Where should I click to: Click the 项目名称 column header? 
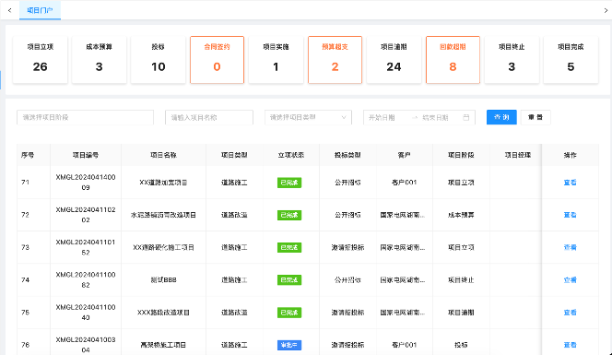[163, 155]
